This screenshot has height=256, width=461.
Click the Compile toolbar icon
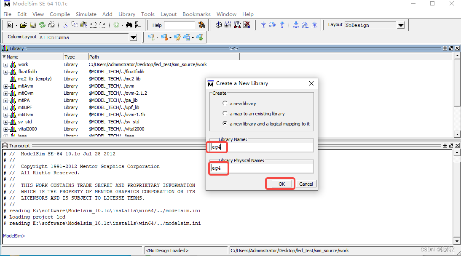(219, 24)
